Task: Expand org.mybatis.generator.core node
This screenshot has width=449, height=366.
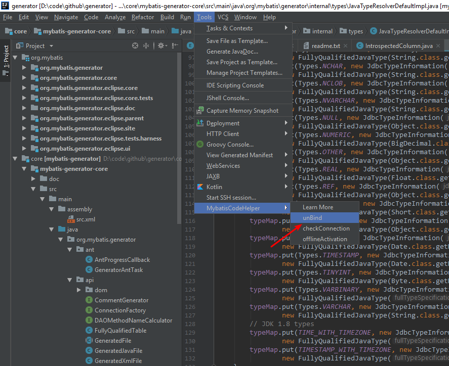Action: coord(24,78)
